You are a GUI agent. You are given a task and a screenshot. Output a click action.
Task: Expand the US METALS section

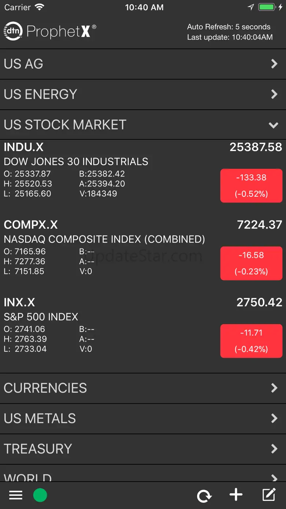coord(143,418)
